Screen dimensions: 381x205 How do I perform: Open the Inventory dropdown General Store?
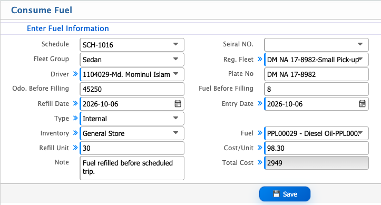coord(132,133)
